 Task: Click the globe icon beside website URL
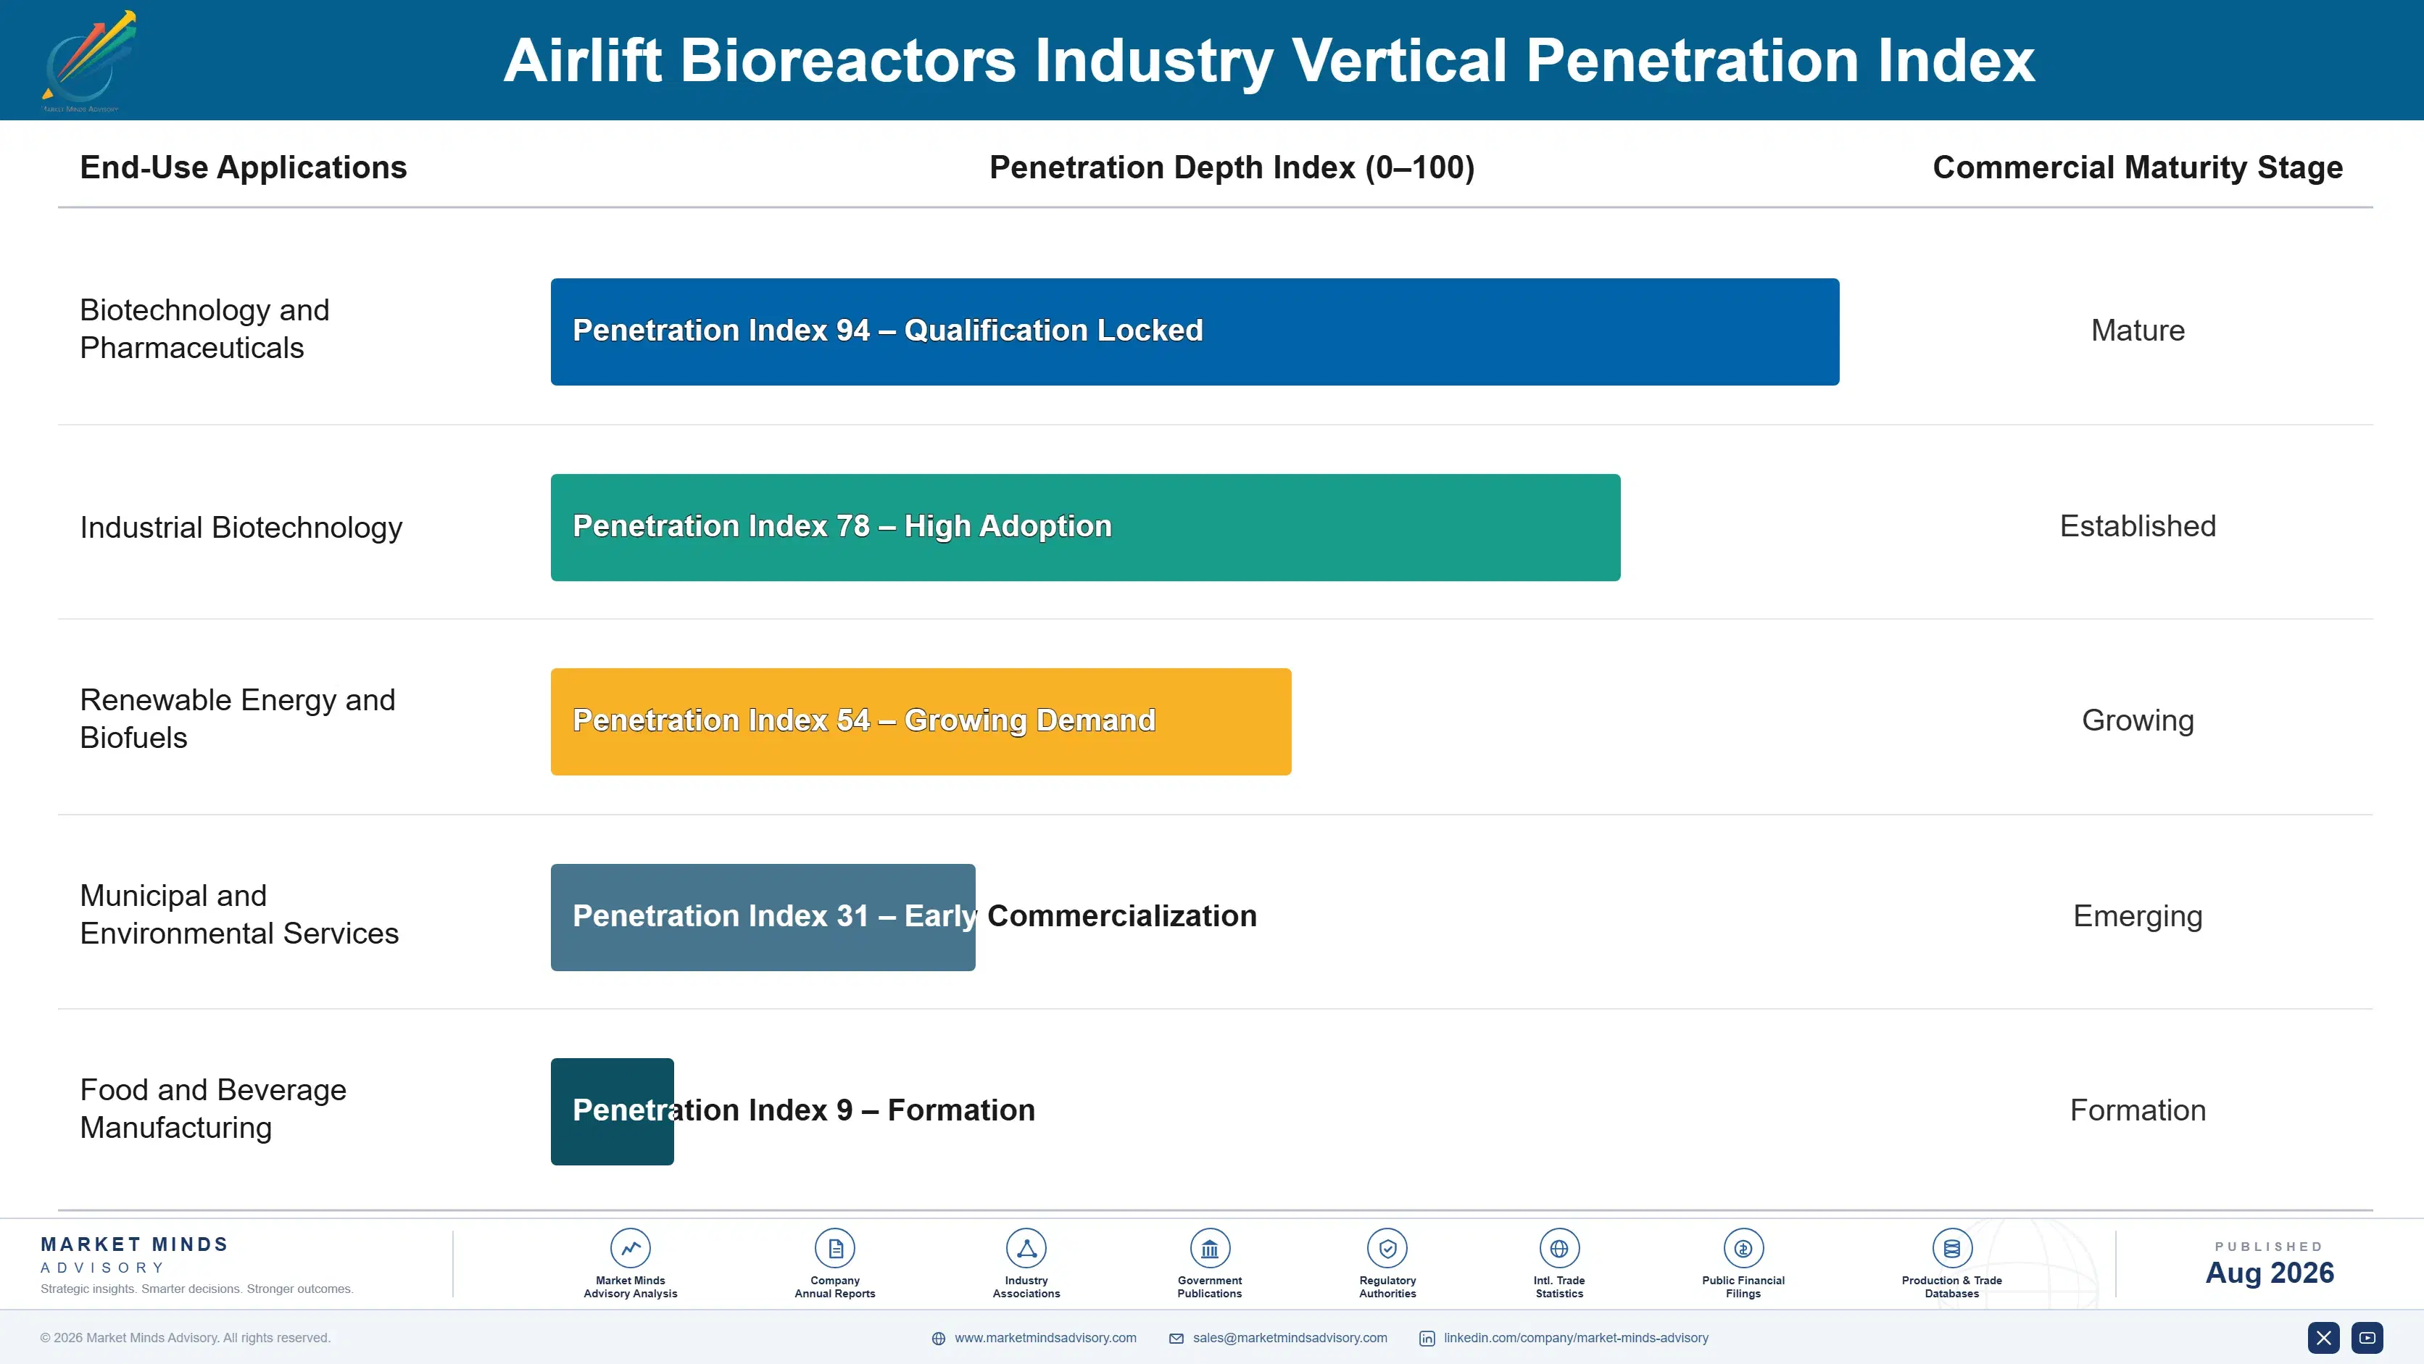[938, 1339]
